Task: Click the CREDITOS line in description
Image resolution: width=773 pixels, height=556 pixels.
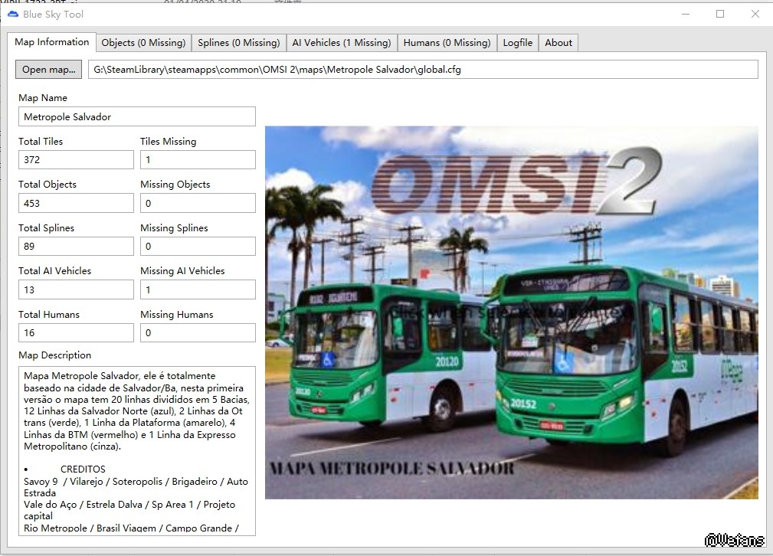Action: click(x=83, y=469)
